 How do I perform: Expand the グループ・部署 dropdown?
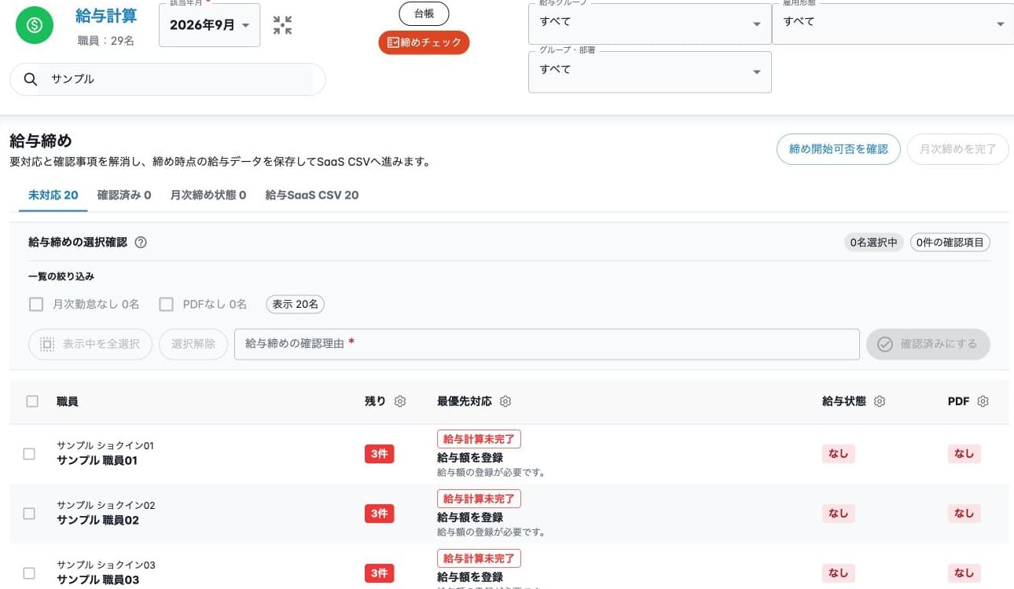pyautogui.click(x=649, y=71)
